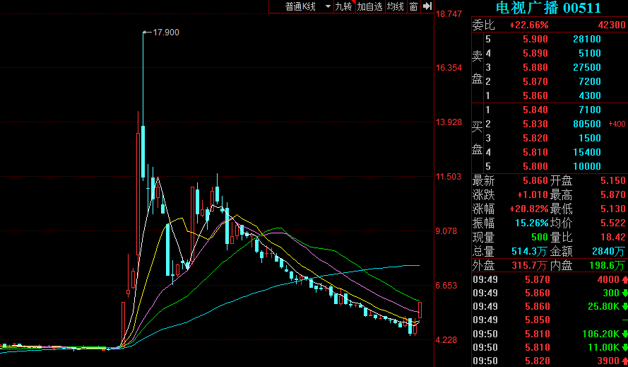Select buy level 3 price 5.820
The height and width of the screenshot is (367, 628).
pyautogui.click(x=535, y=138)
